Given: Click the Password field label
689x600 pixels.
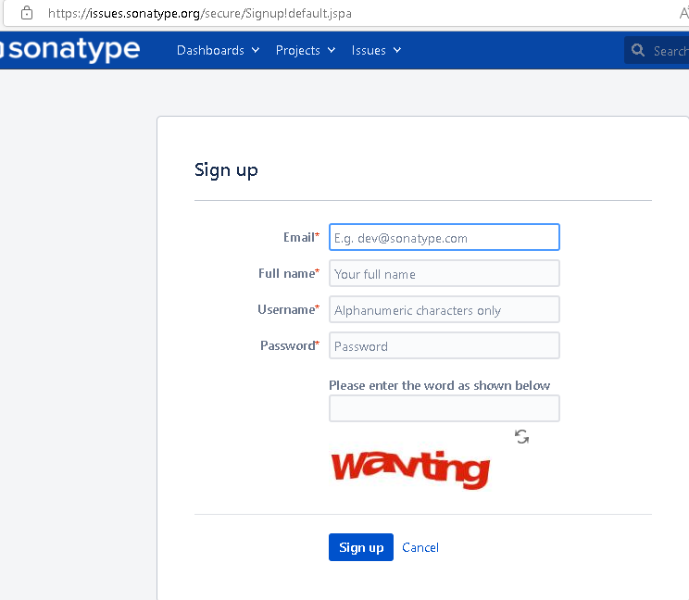Looking at the screenshot, I should click(x=287, y=346).
